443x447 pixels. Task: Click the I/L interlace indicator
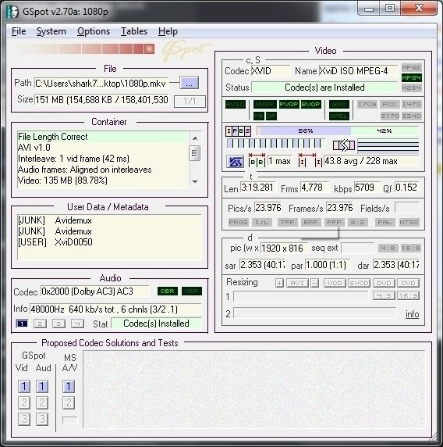pos(262,222)
